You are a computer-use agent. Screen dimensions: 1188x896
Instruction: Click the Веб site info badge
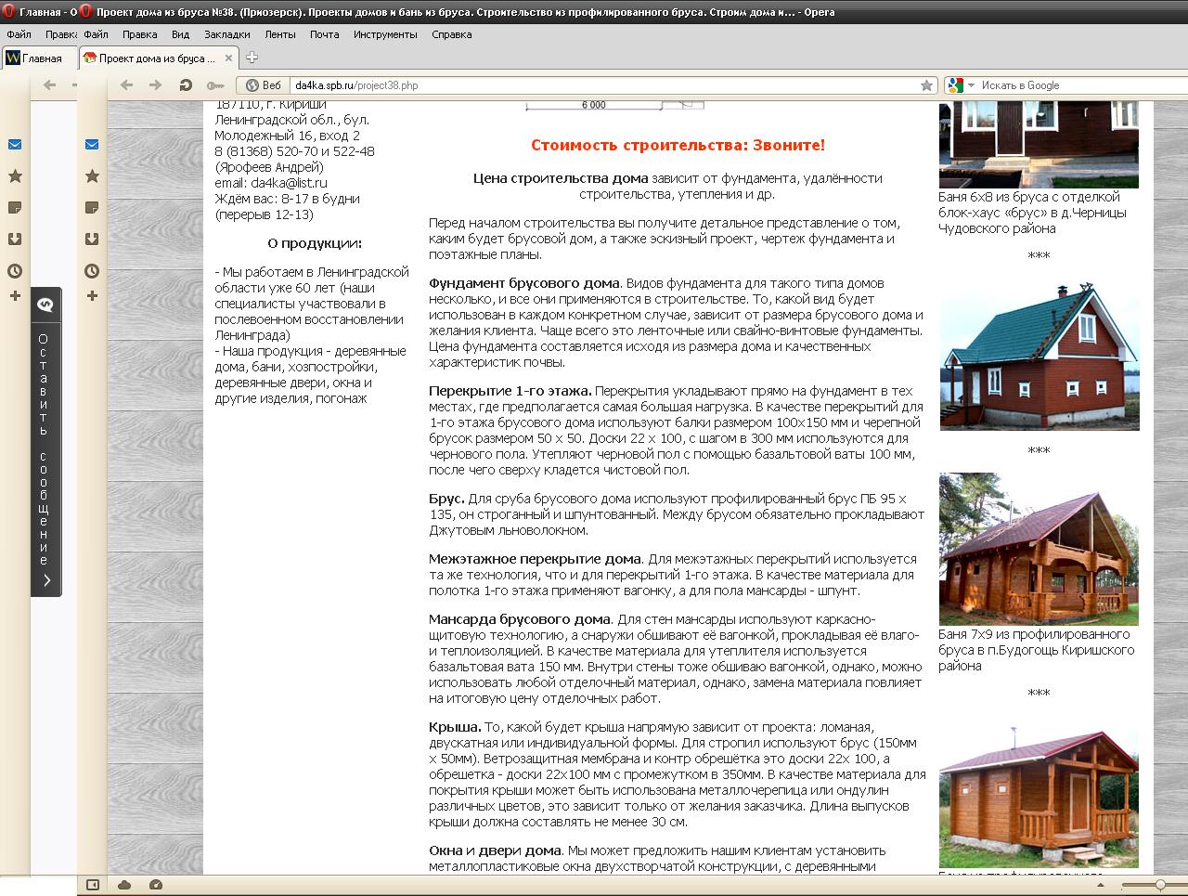click(x=264, y=85)
